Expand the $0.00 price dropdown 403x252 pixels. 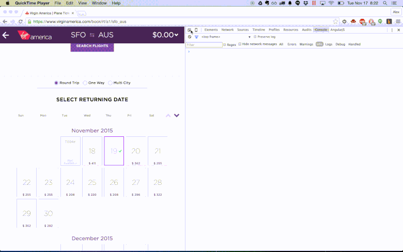pos(165,35)
